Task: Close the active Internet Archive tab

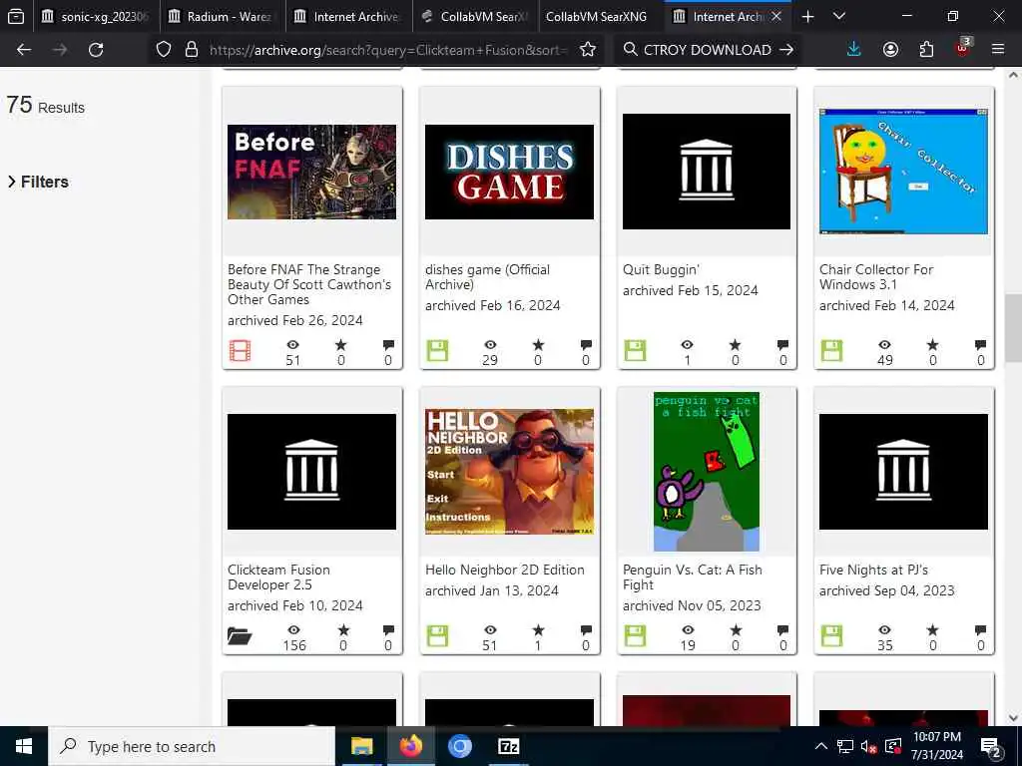Action: pos(775,16)
